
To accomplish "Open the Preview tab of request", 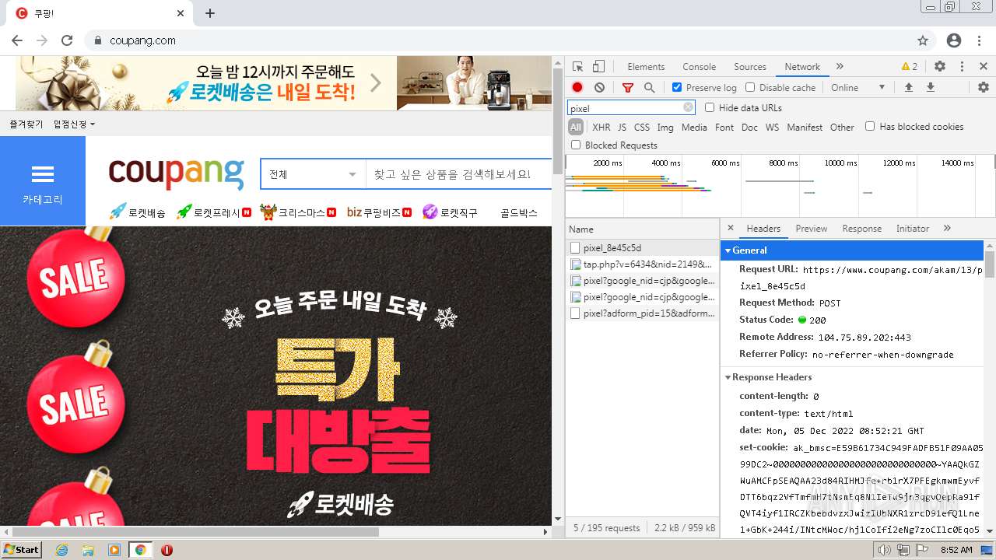I will pos(812,229).
